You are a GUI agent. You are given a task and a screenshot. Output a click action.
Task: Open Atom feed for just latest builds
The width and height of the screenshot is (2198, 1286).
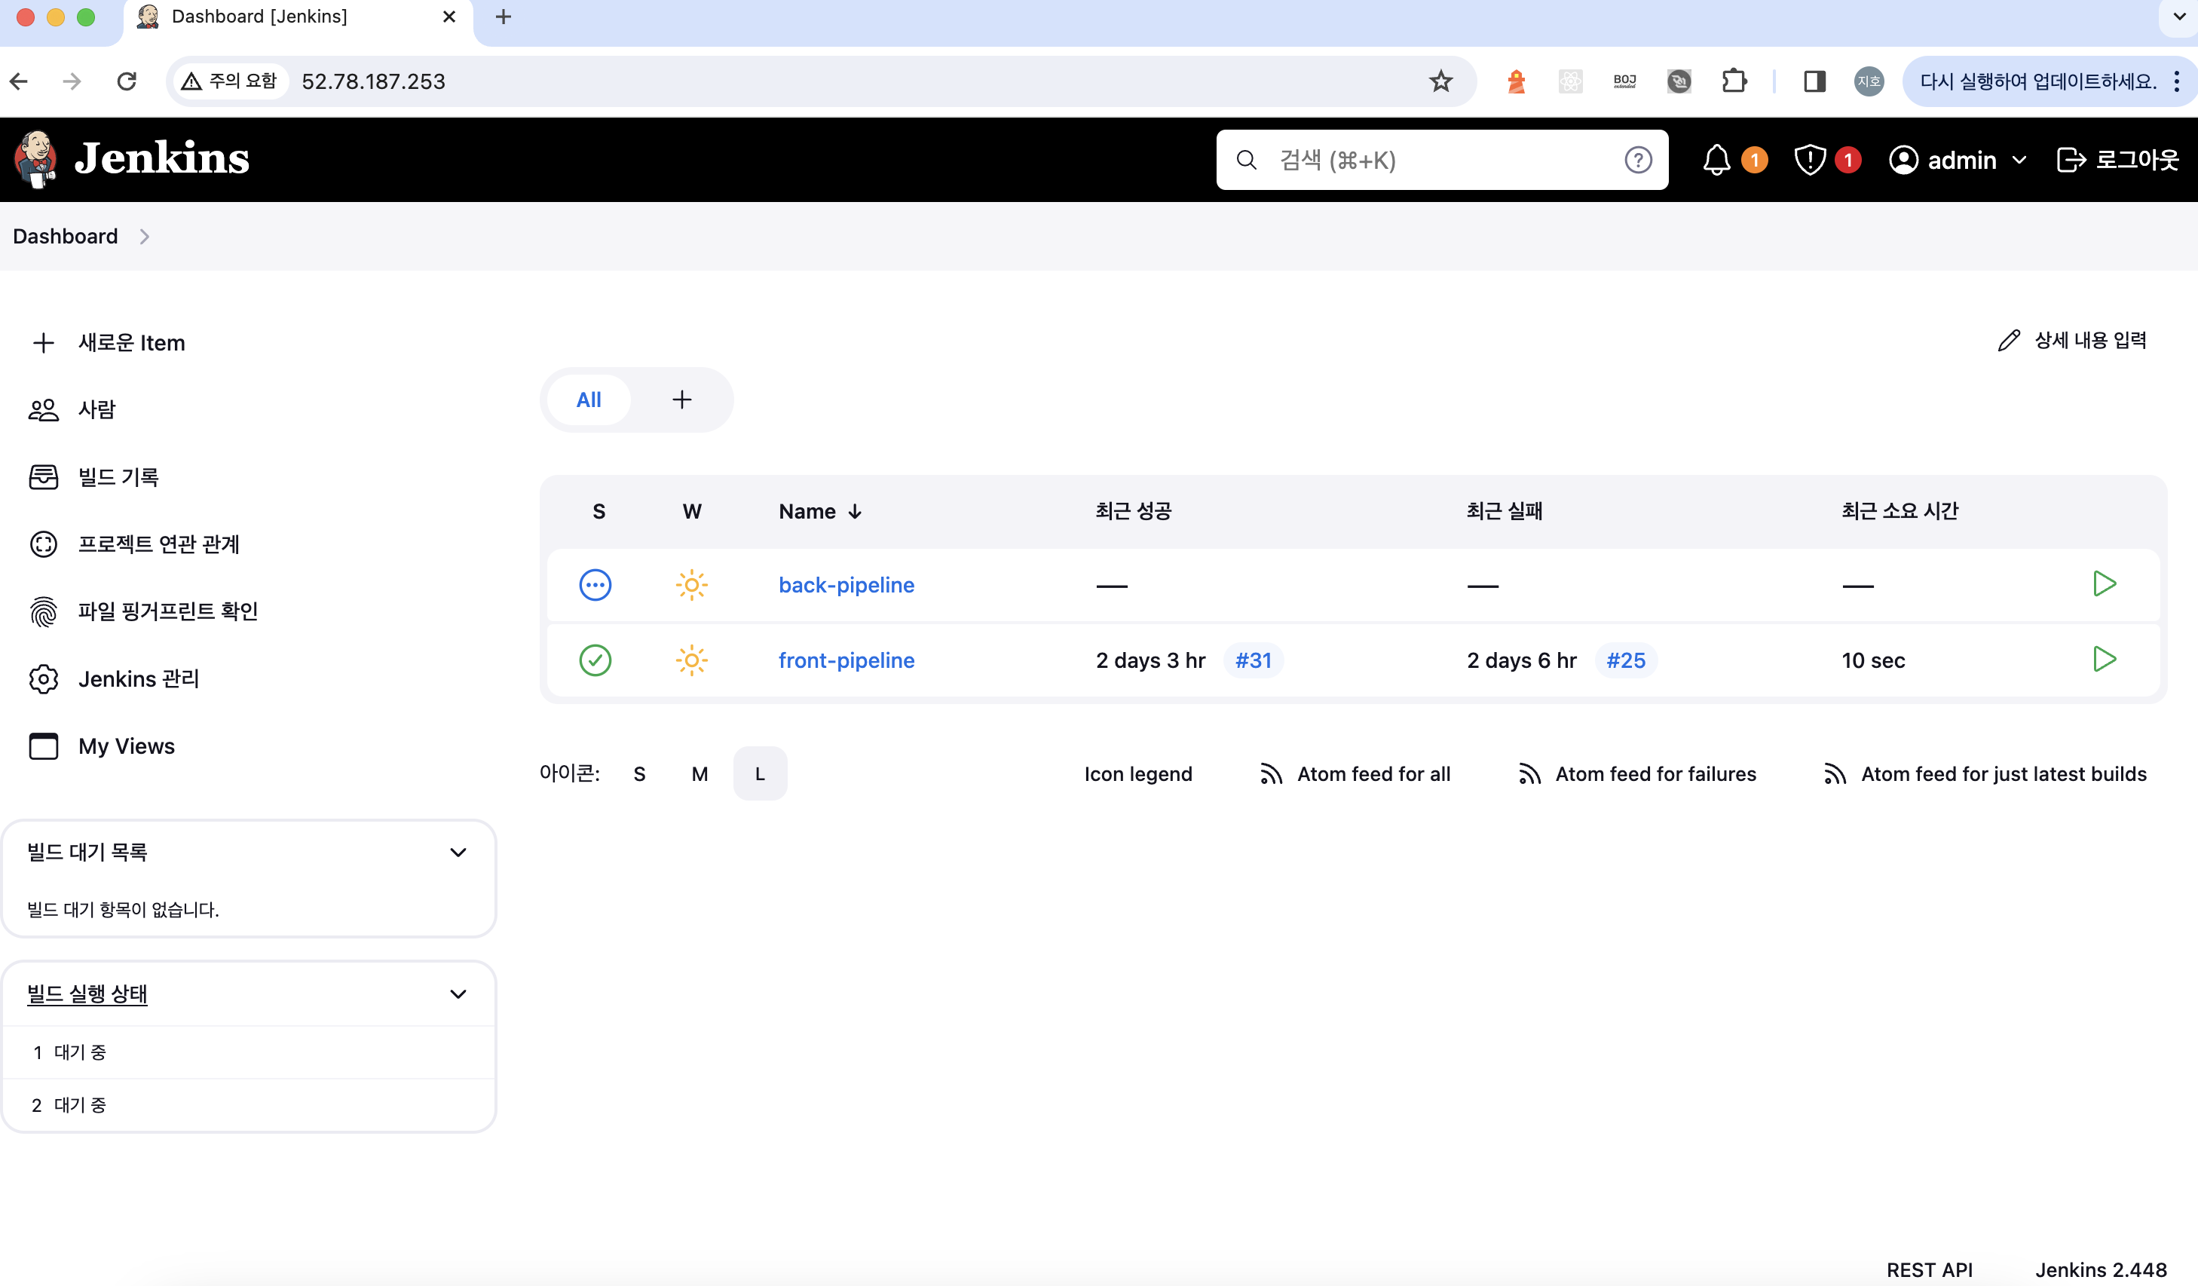(x=1985, y=774)
